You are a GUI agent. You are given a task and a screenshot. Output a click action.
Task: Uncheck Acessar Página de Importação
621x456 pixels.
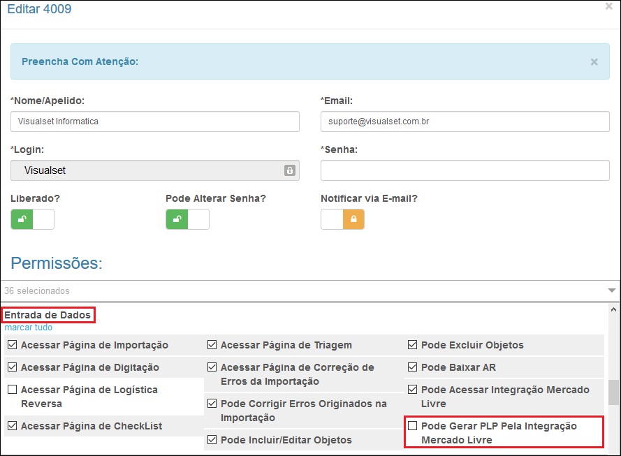(12, 345)
